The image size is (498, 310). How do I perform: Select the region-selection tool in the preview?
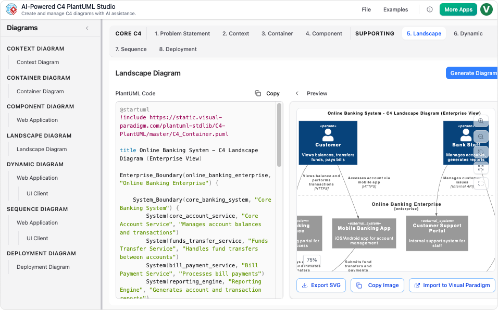pyautogui.click(x=481, y=182)
